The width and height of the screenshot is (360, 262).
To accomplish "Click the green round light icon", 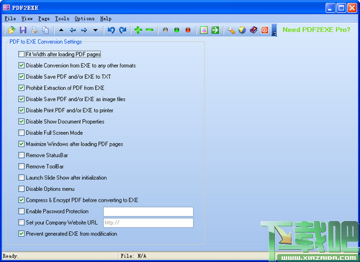I will click(x=176, y=30).
